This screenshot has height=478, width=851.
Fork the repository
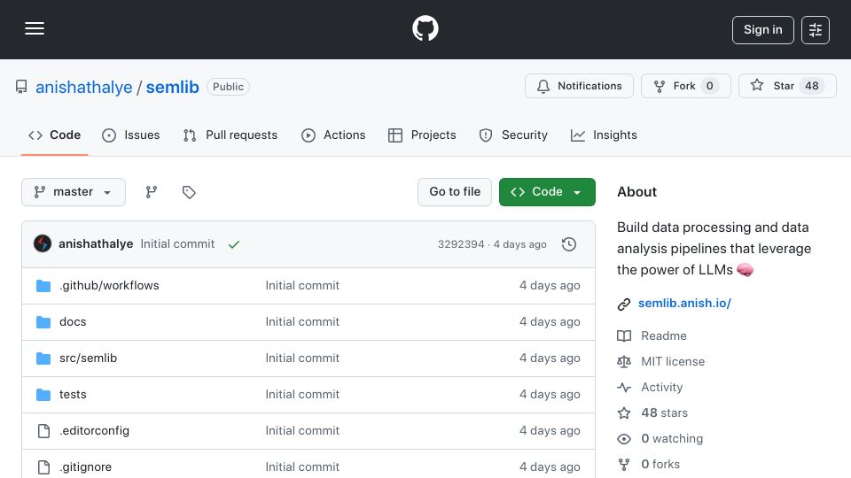(685, 86)
